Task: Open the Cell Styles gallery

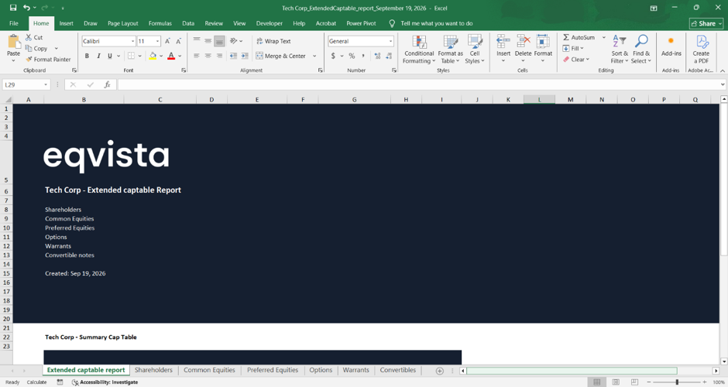Action: [x=475, y=50]
